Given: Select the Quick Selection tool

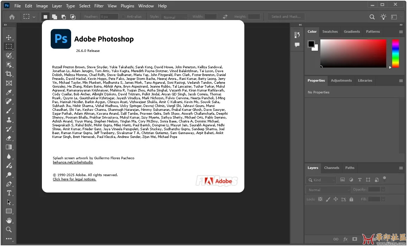Looking at the screenshot, I should (9, 56).
